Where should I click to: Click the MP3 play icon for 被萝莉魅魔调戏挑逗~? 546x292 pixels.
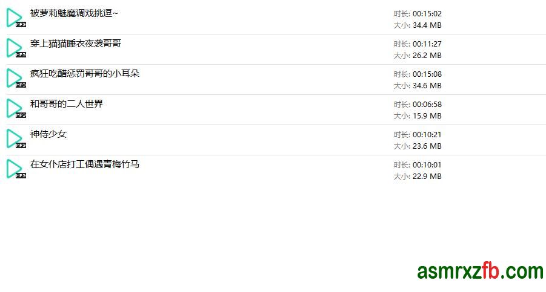tap(16, 18)
